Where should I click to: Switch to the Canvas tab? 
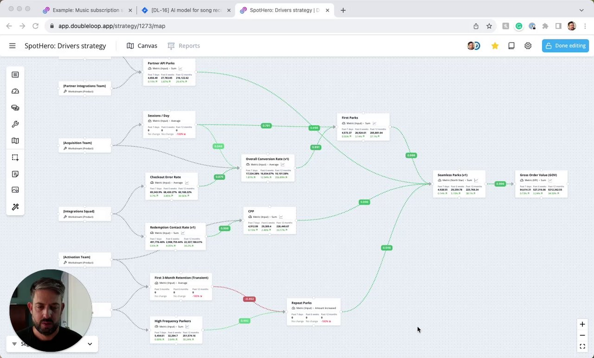142,46
